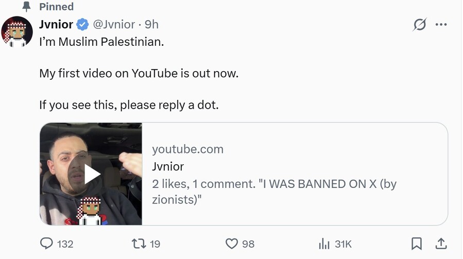Click the tweet text "I'm Muslim Palestinian."
This screenshot has height=259, width=463.
(x=101, y=42)
